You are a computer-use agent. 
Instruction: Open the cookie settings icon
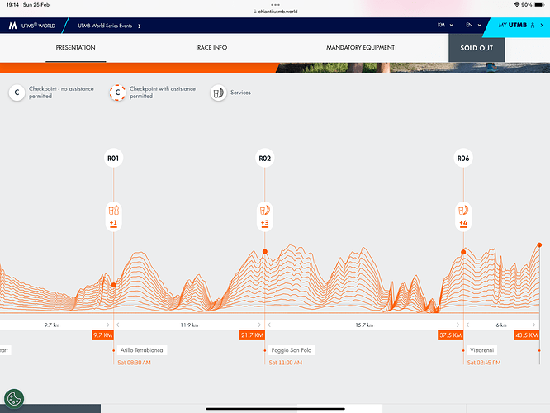click(x=14, y=399)
